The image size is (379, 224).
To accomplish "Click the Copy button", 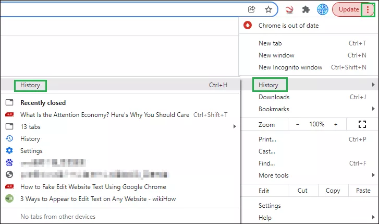I will coord(333,191).
